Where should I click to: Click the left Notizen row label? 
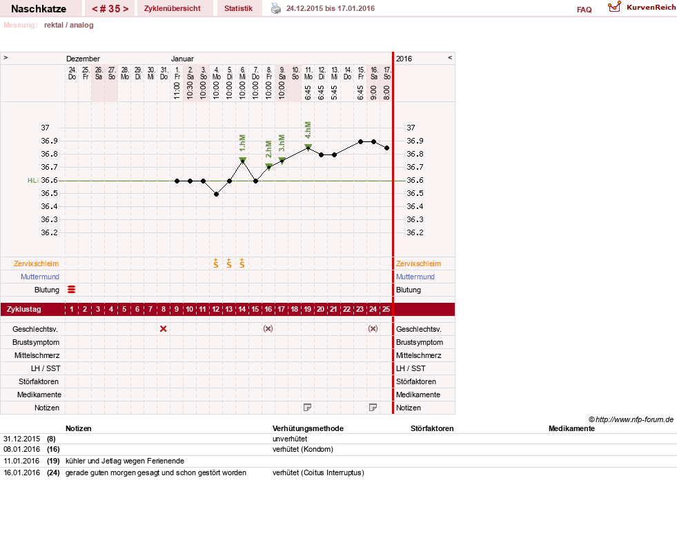point(47,408)
